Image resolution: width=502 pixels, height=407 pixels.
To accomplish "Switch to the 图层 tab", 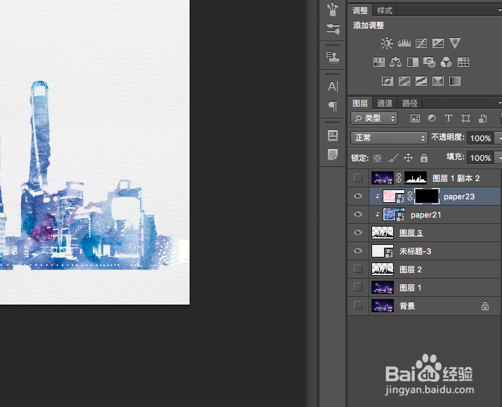I will pos(360,103).
